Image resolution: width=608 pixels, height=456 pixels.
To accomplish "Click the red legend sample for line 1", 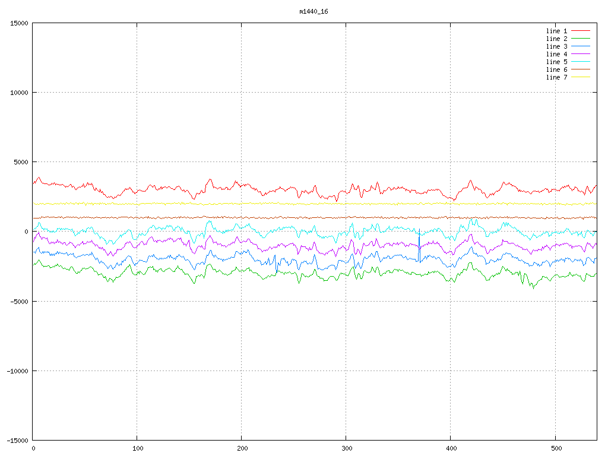I will click(581, 31).
